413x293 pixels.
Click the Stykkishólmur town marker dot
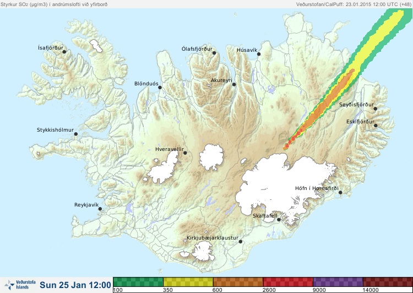click(x=76, y=134)
